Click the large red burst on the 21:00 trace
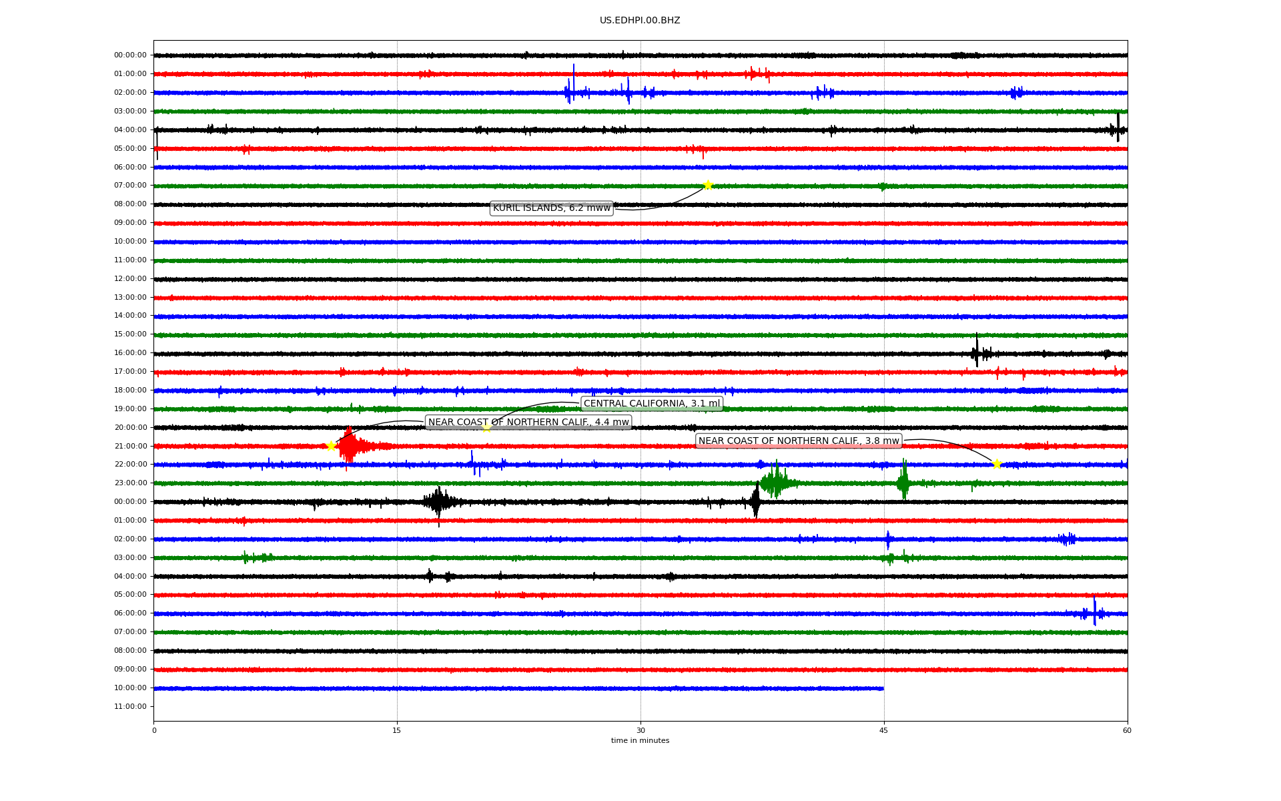This screenshot has height=801, width=1281. coord(349,446)
